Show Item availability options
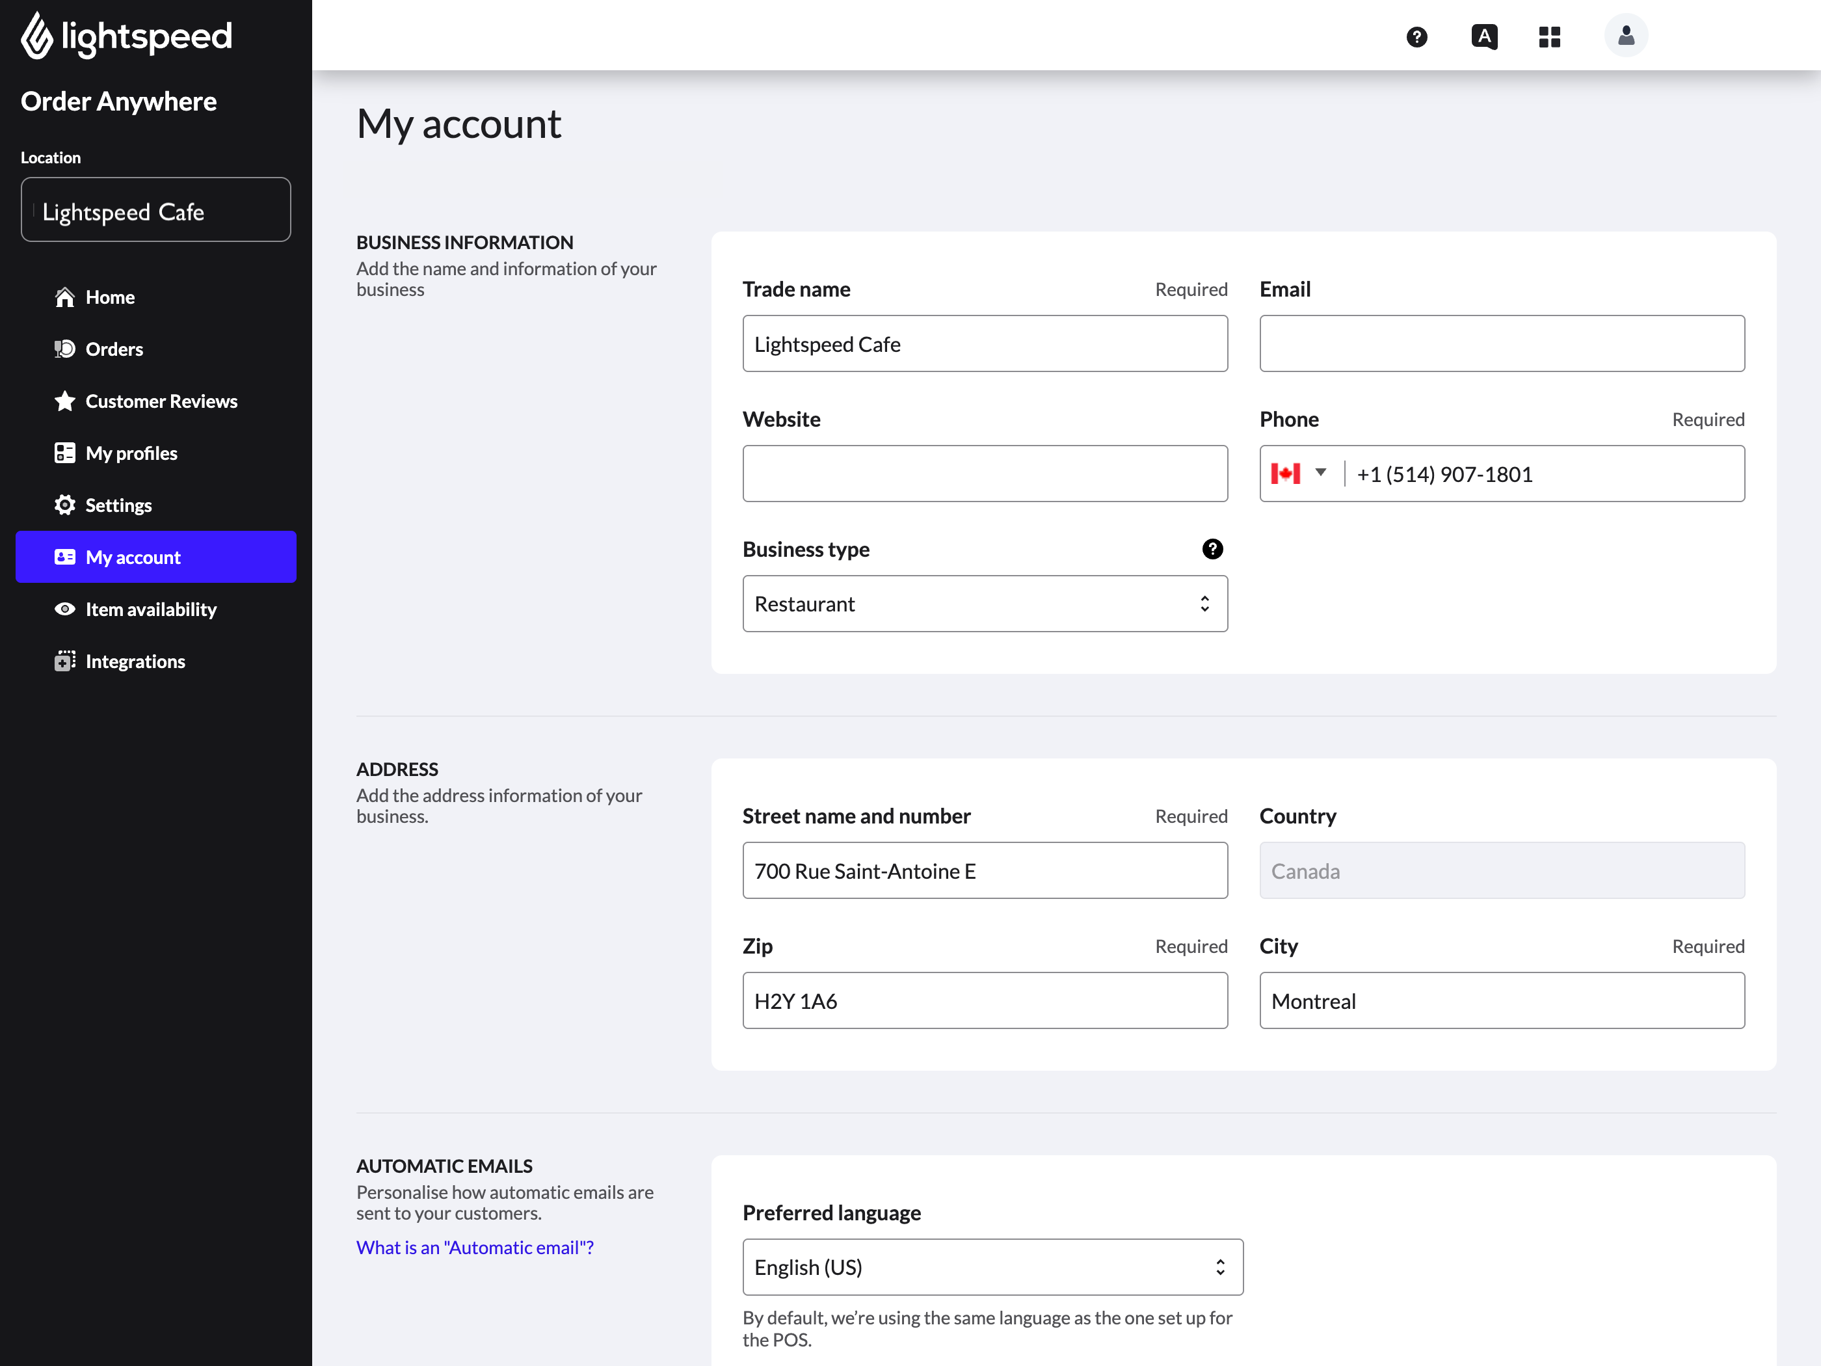The width and height of the screenshot is (1821, 1366). coord(151,609)
